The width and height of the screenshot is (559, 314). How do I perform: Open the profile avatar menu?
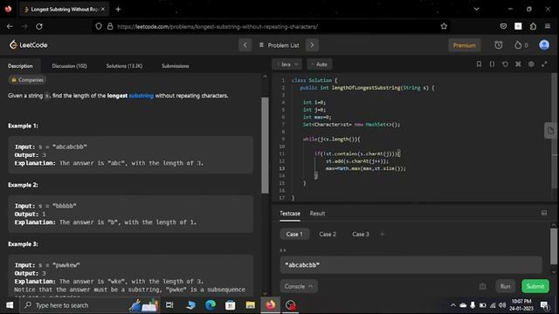point(544,44)
